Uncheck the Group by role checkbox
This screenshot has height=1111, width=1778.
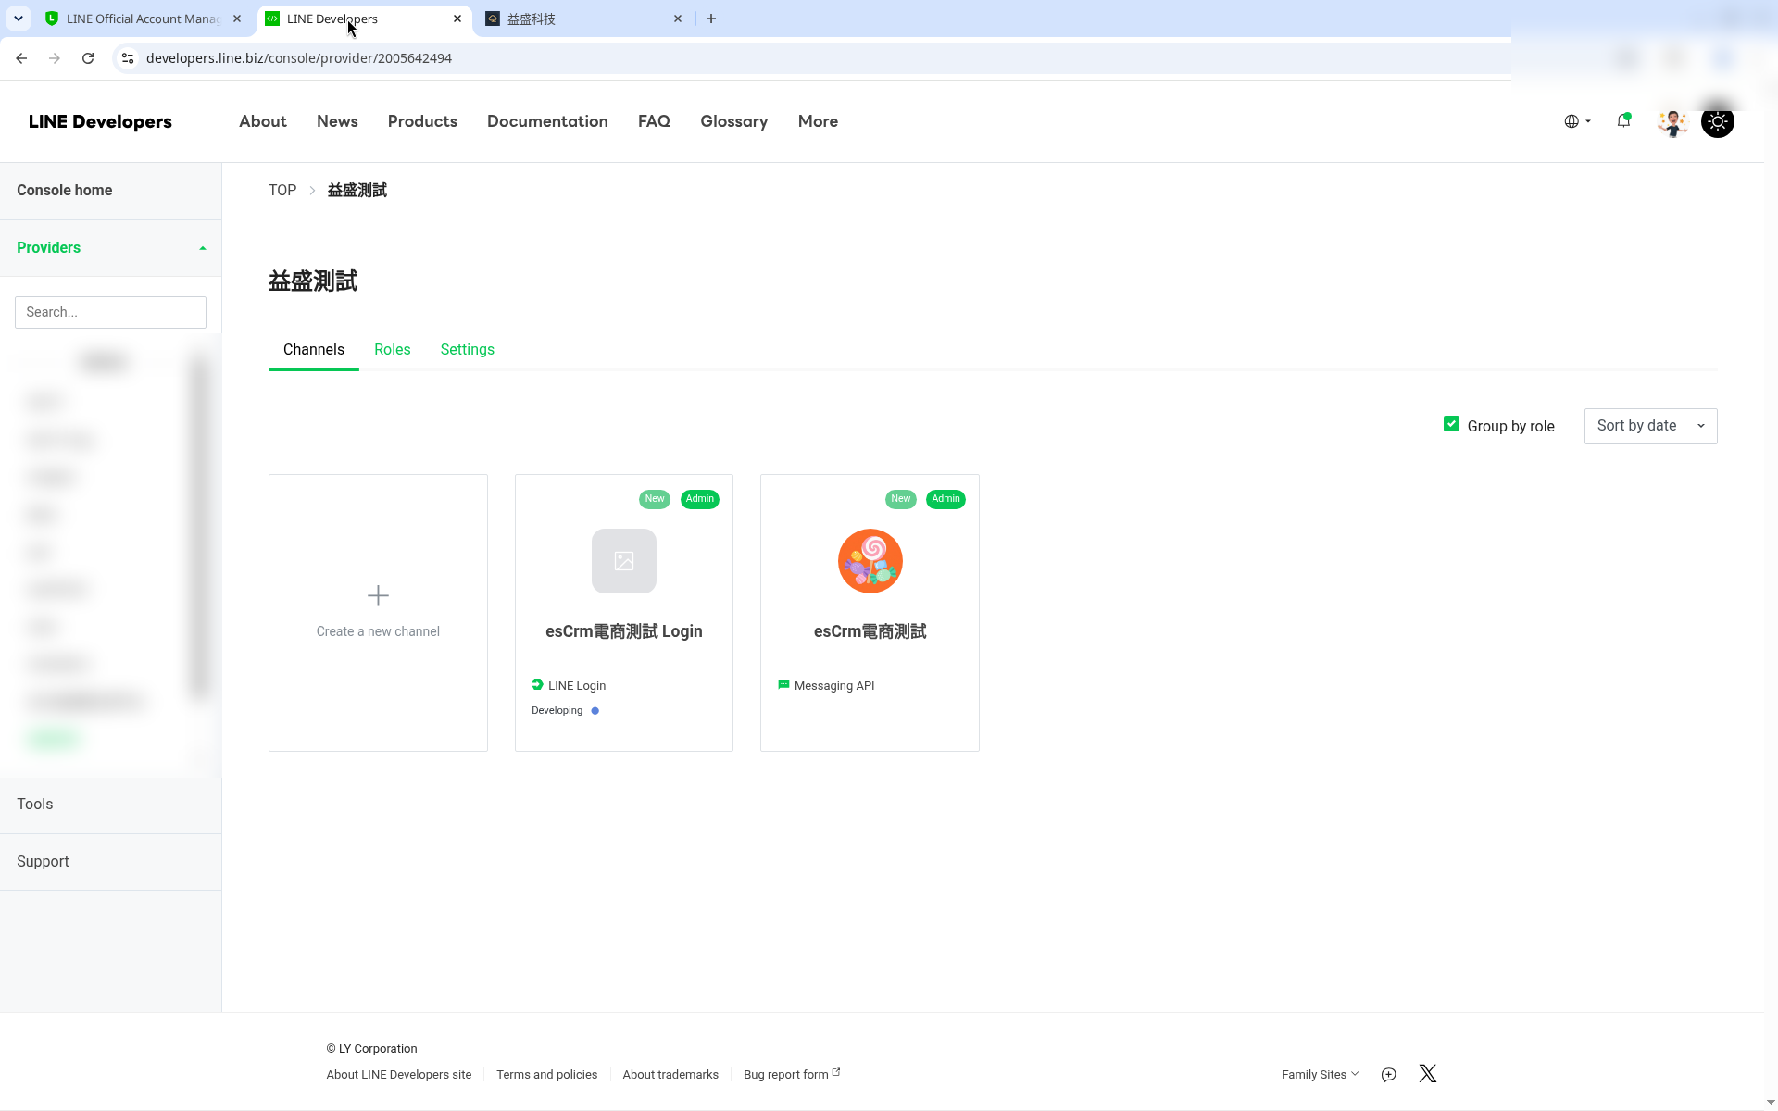[x=1451, y=424]
